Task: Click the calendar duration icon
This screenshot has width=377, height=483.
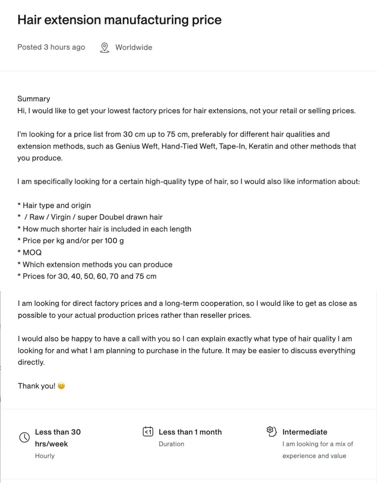Action: [x=148, y=432]
